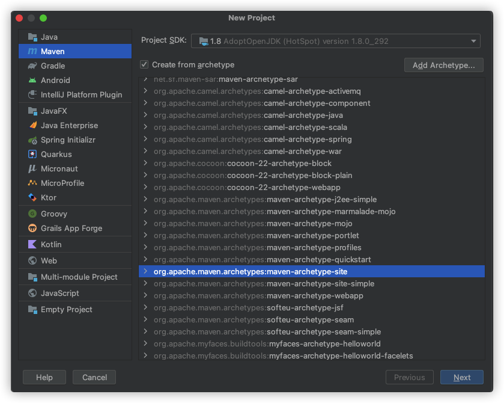
Task: Expand cocoon-22-archetype-block node
Action: (x=145, y=163)
